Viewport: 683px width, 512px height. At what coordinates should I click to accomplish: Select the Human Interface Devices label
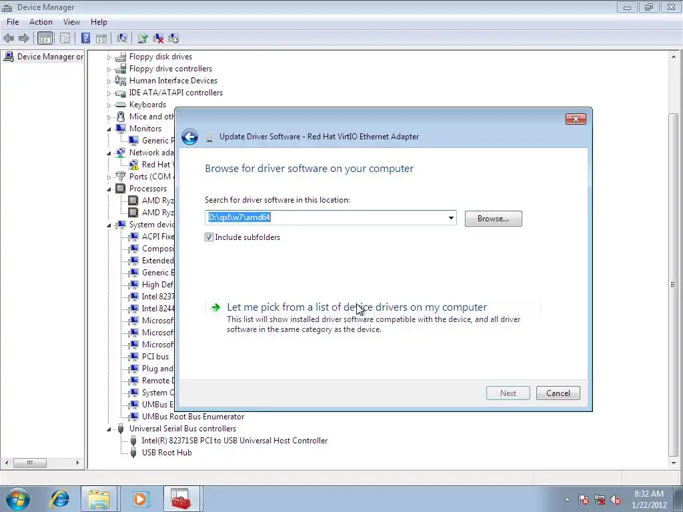click(x=173, y=81)
